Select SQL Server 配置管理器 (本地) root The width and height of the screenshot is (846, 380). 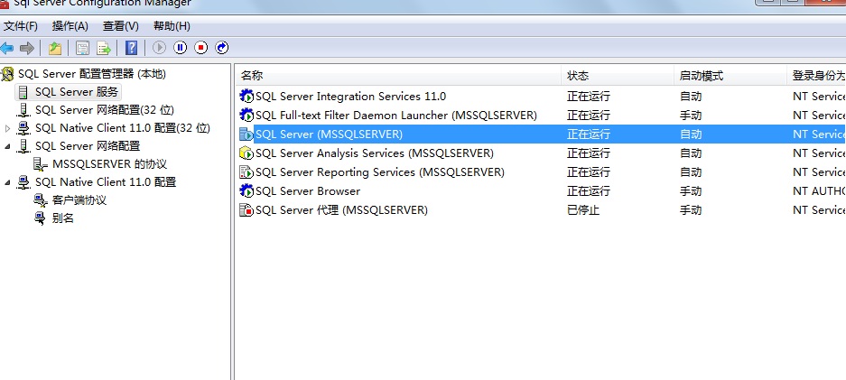click(x=92, y=74)
